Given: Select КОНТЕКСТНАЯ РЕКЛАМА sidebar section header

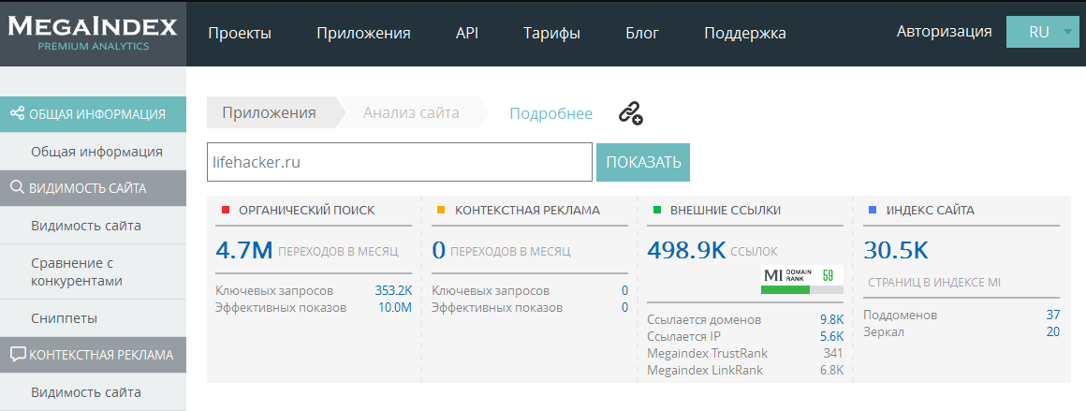Looking at the screenshot, I should click(x=93, y=355).
